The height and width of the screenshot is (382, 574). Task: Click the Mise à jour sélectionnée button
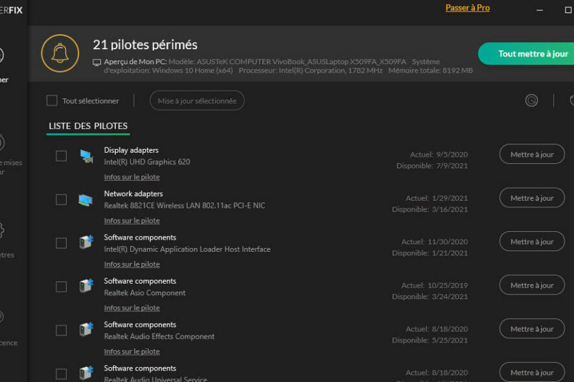click(197, 100)
